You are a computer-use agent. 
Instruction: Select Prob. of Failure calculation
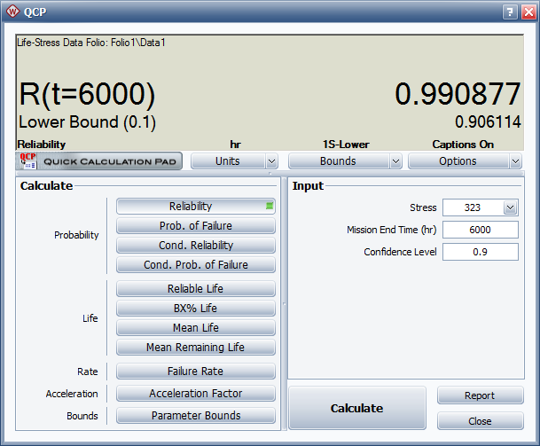(x=195, y=225)
